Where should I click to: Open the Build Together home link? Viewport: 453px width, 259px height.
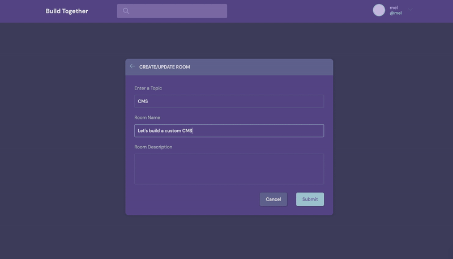67,11
